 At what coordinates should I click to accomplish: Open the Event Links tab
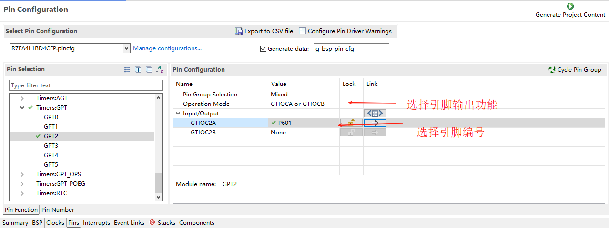[129, 223]
